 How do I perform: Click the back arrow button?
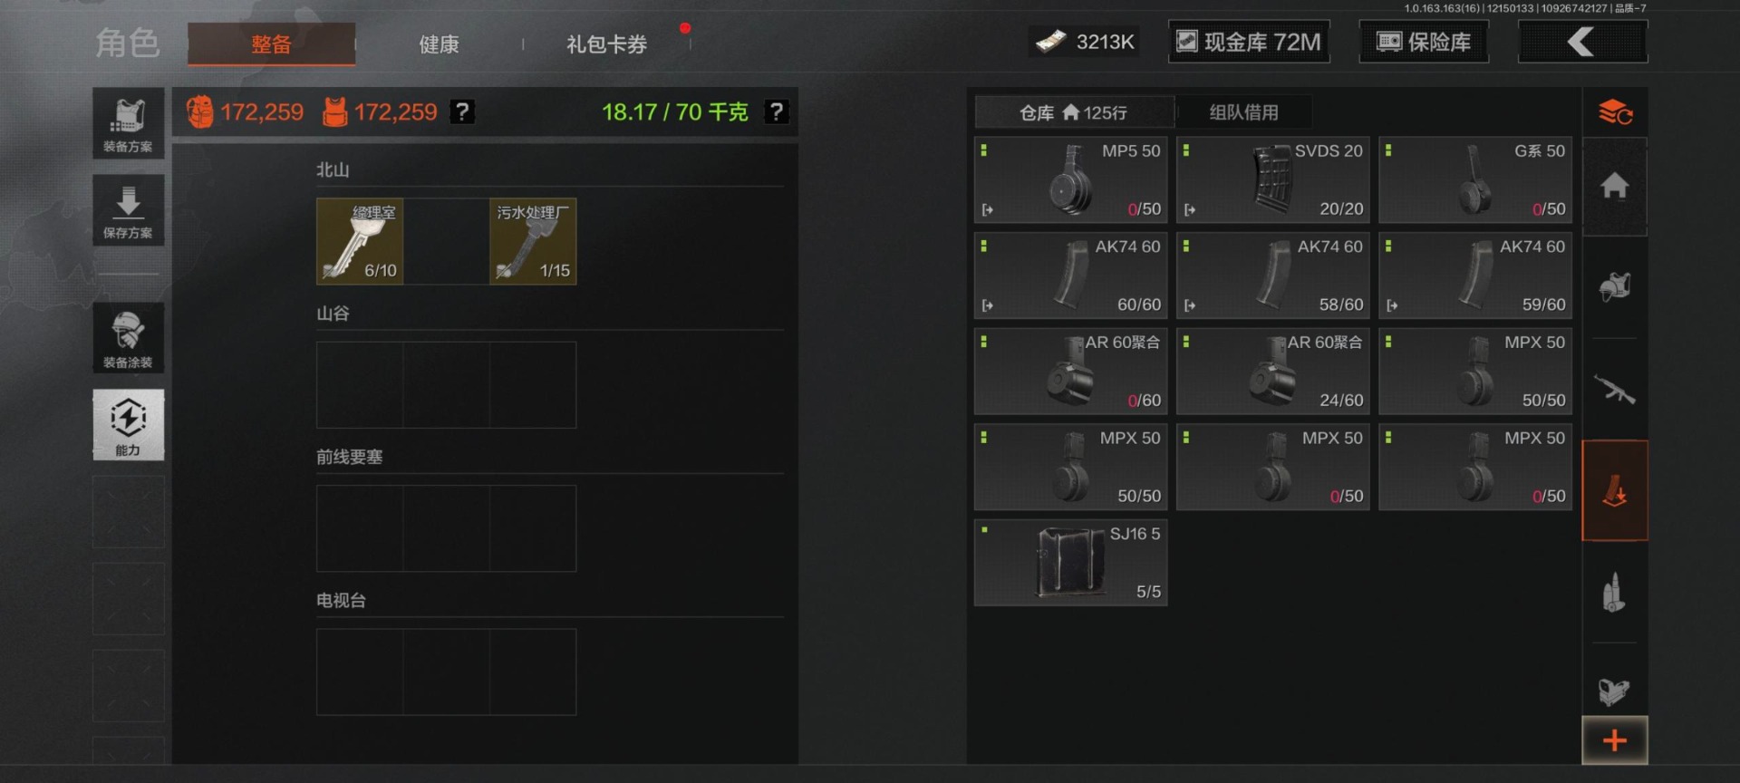1582,42
